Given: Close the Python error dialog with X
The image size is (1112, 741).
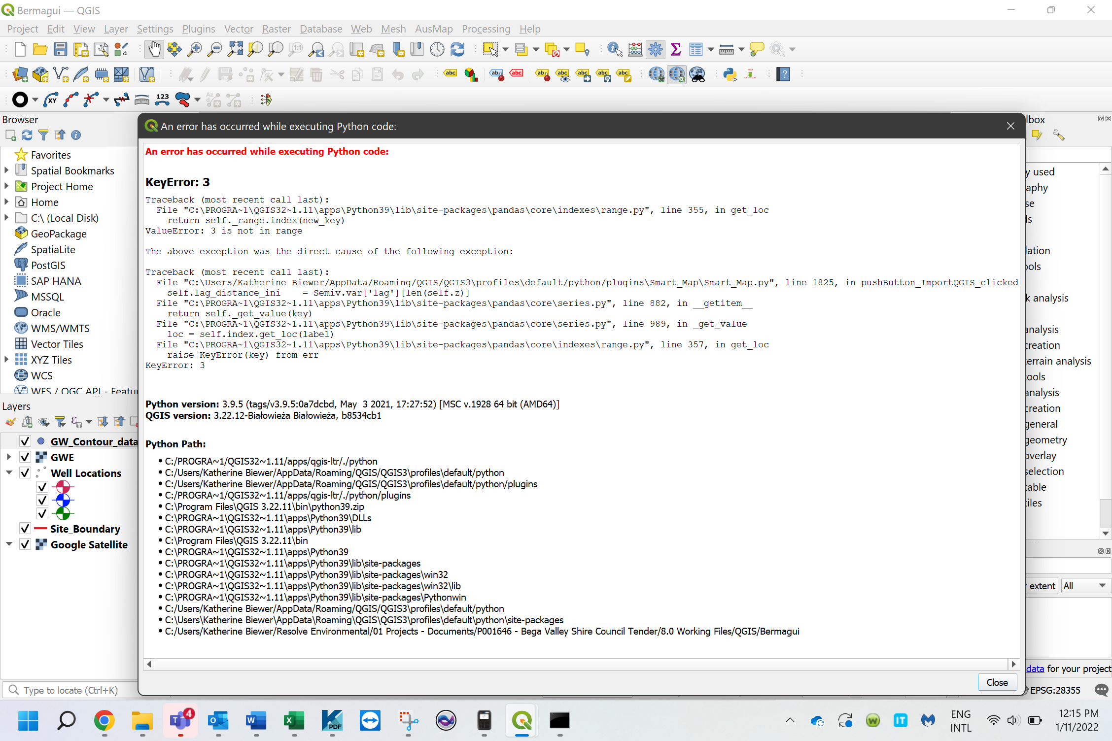Looking at the screenshot, I should coord(1010,126).
